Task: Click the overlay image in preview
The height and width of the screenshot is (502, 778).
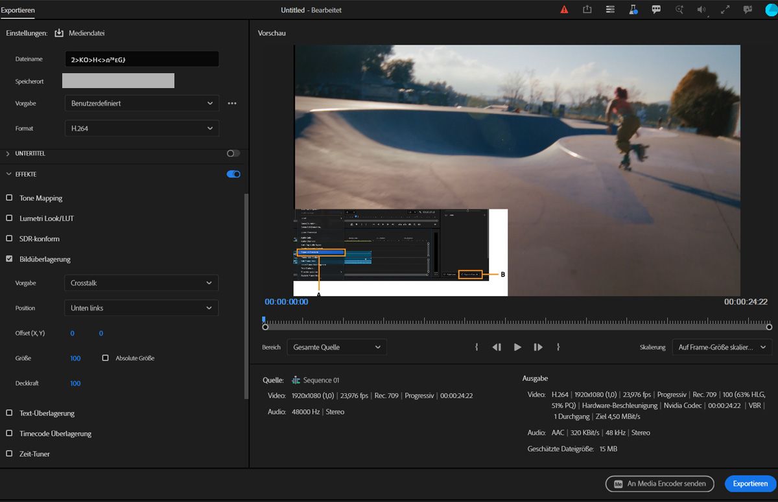Action: point(401,252)
